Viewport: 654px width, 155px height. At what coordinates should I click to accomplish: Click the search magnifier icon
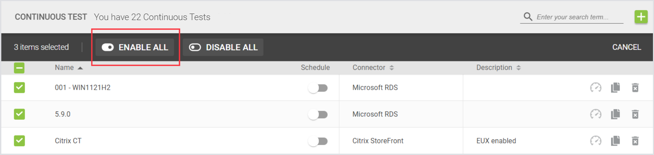pyautogui.click(x=528, y=17)
